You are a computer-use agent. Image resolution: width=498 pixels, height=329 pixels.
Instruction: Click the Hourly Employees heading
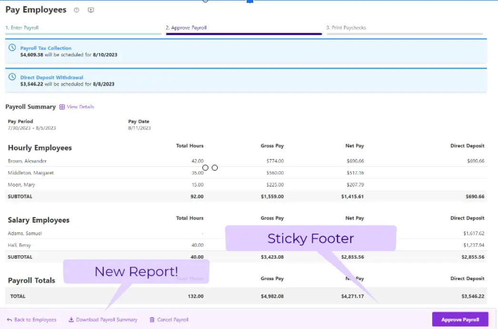point(40,148)
